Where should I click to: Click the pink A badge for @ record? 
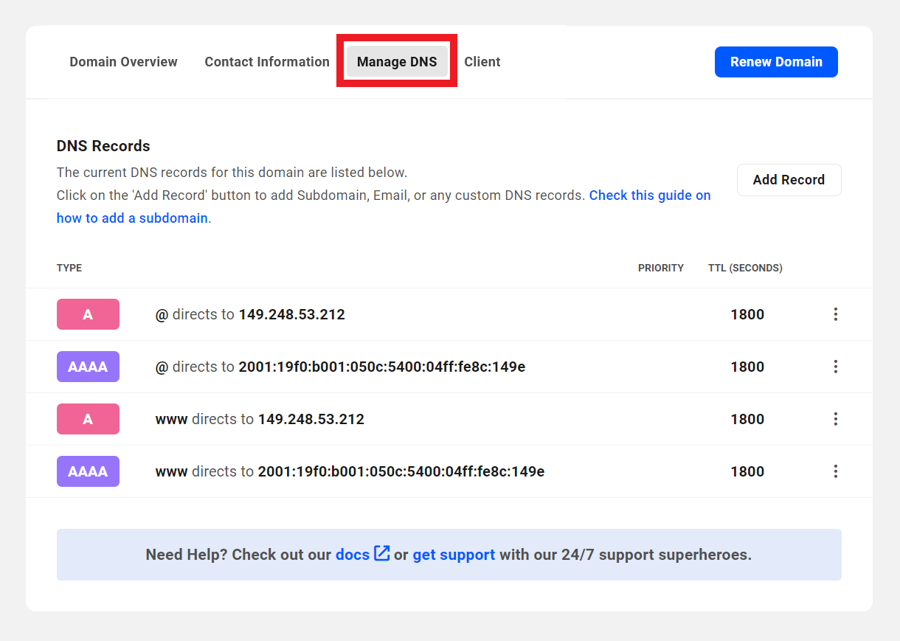[x=88, y=314]
